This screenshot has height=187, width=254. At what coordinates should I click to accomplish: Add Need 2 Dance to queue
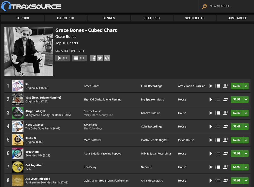tap(218, 126)
